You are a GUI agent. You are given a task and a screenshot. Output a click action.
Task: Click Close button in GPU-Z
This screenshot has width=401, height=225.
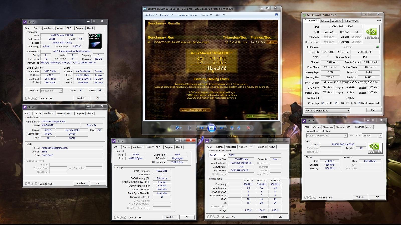[374, 110]
